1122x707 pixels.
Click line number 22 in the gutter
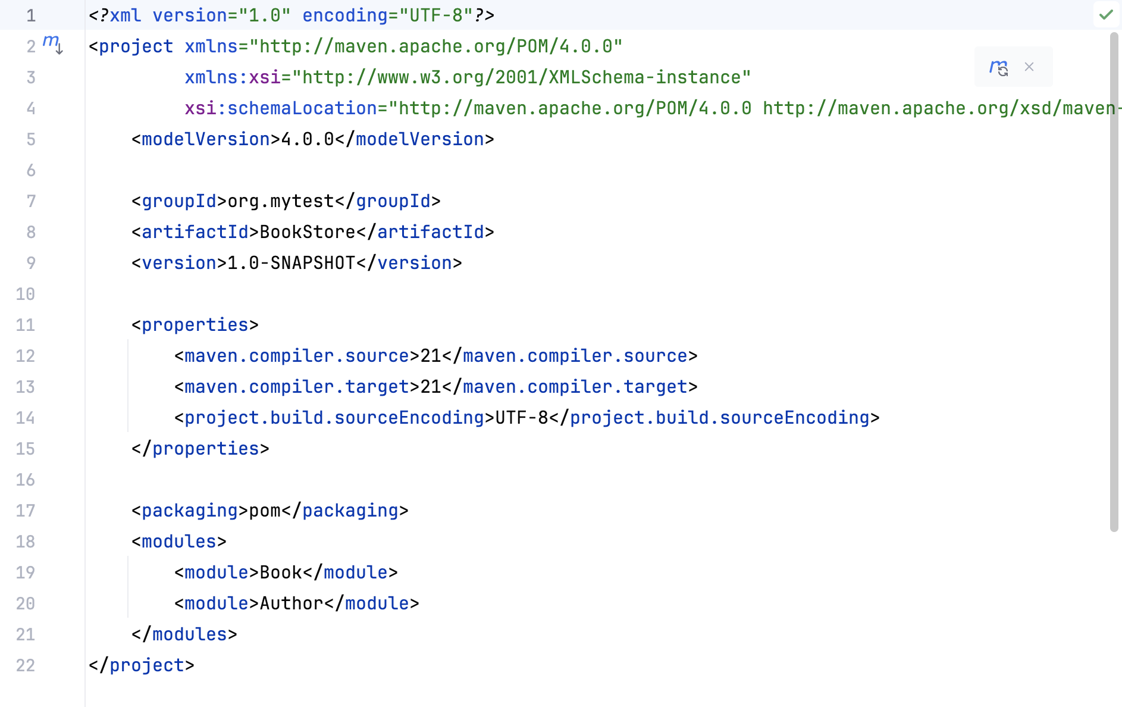25,665
